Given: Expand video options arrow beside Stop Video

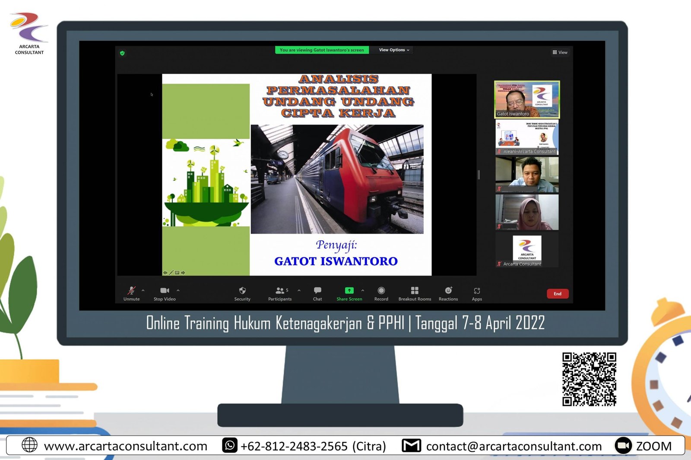Looking at the screenshot, I should click(178, 290).
